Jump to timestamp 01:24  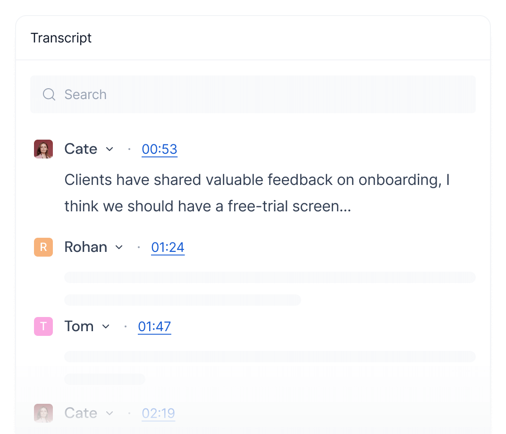168,248
